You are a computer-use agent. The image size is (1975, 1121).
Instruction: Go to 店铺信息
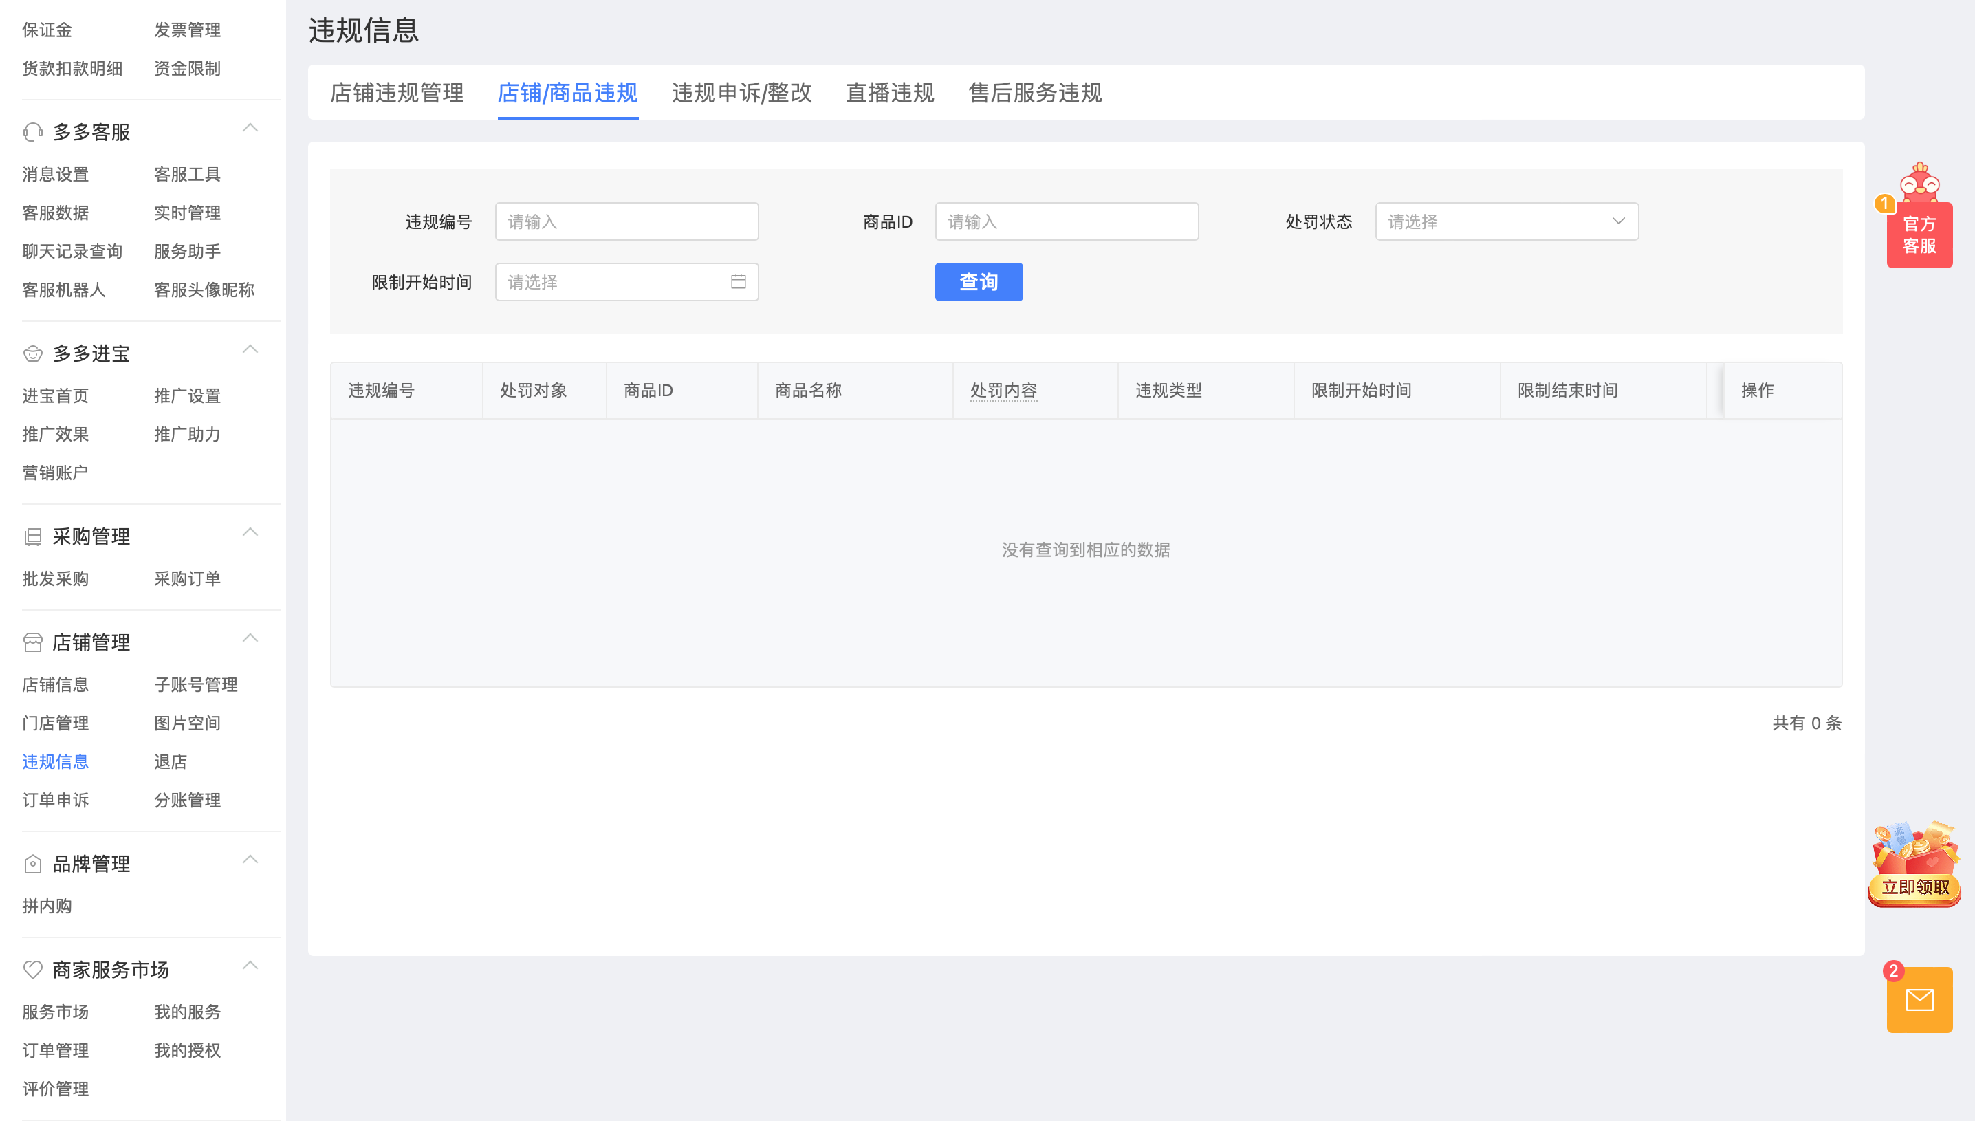[x=56, y=684]
